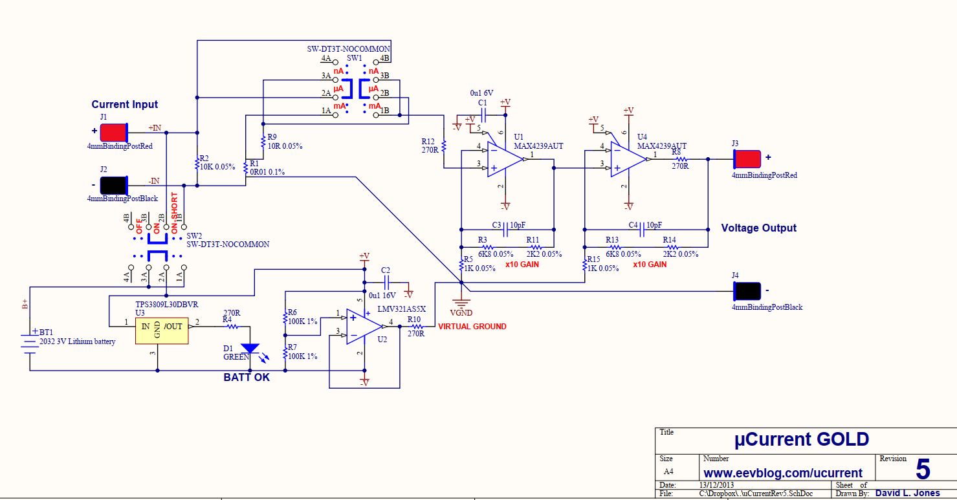The height and width of the screenshot is (500, 957).
Task: Click the R15 1K resistor symbol
Action: (x=584, y=263)
